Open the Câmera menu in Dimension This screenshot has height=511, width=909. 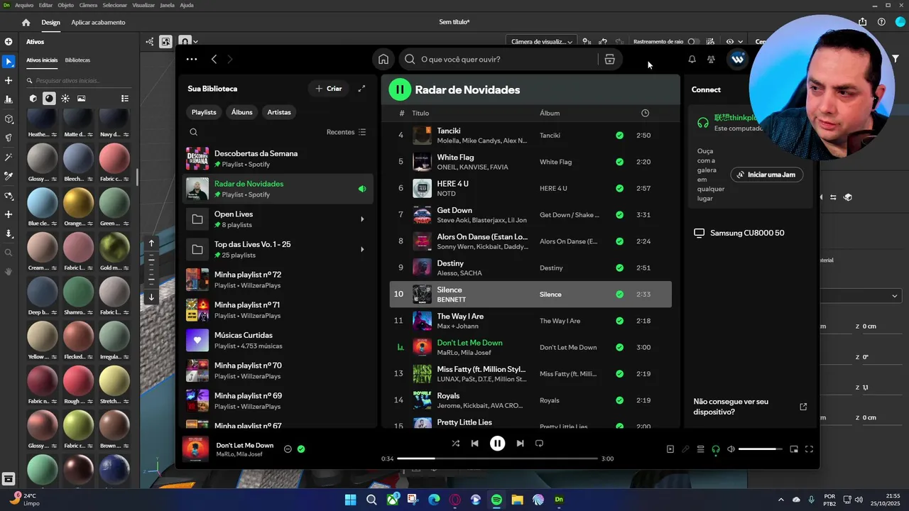(88, 5)
